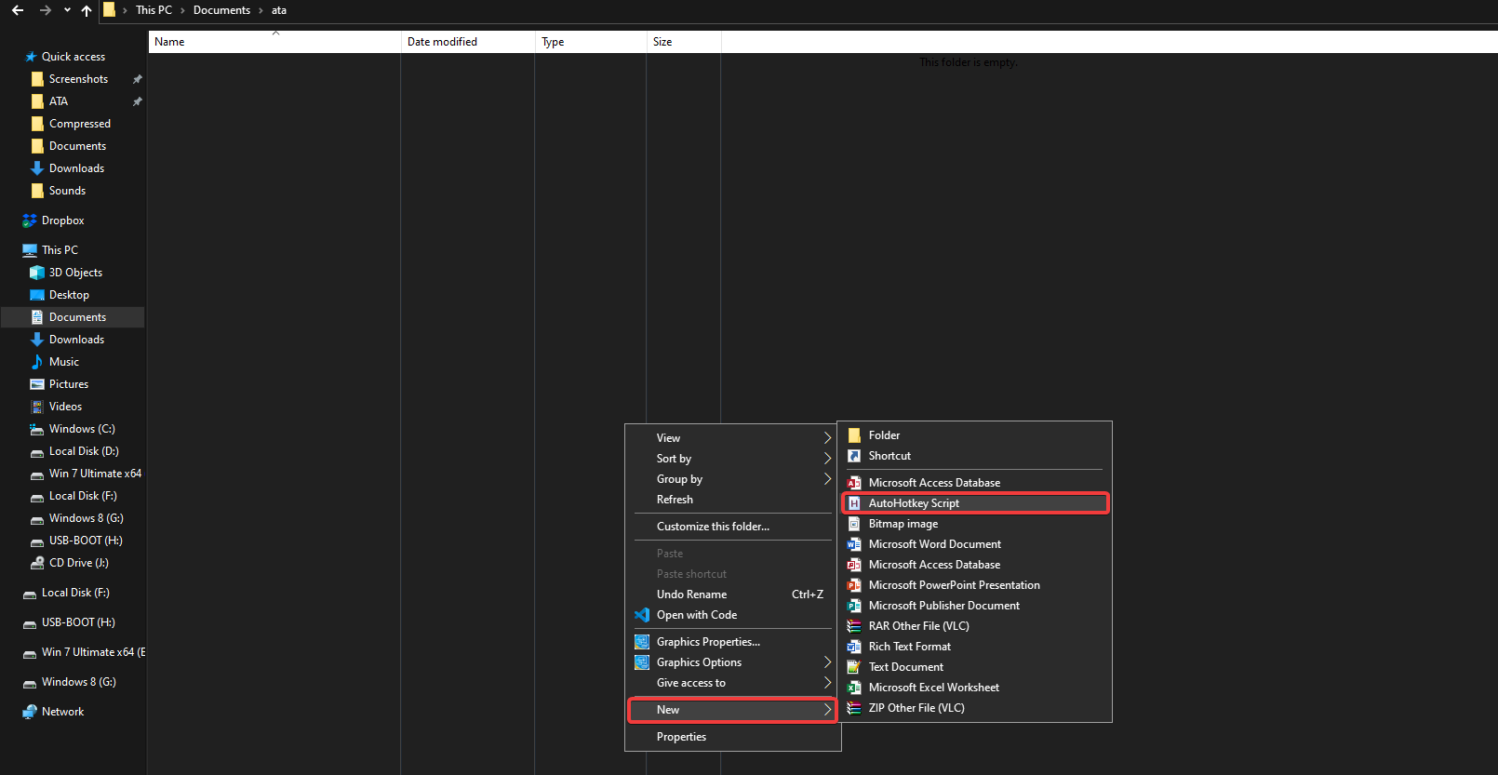Image resolution: width=1498 pixels, height=775 pixels.
Task: Click the Bitmap image icon
Action: pos(854,524)
